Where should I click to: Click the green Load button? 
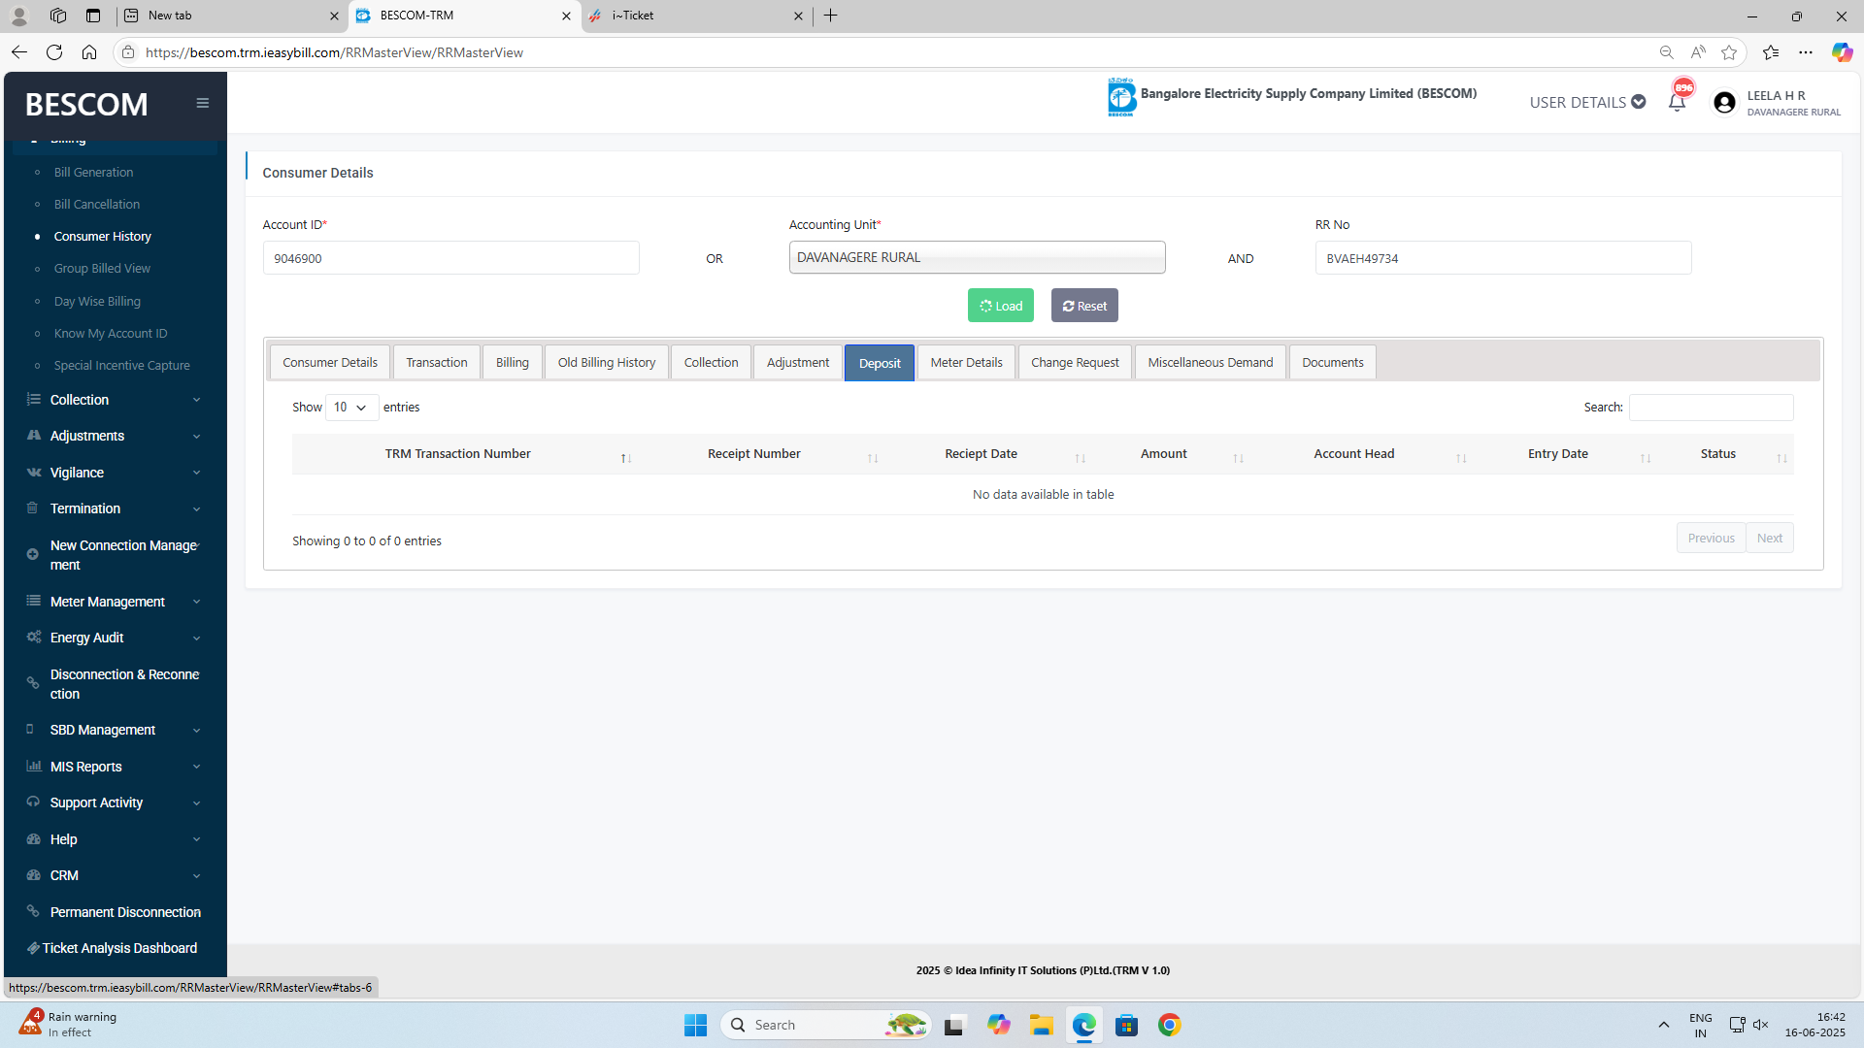point(1001,306)
